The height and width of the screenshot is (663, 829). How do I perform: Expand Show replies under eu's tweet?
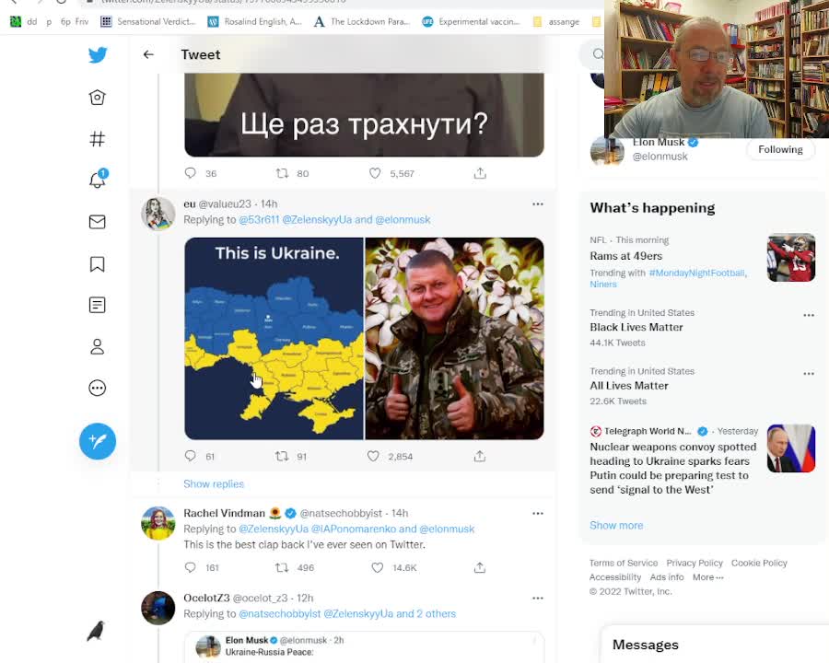tap(214, 483)
